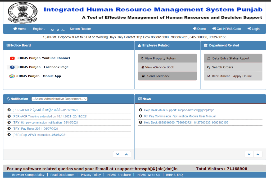Click the magnifier icon beside Search Orders
This screenshot has height=185, width=271.
(209, 67)
